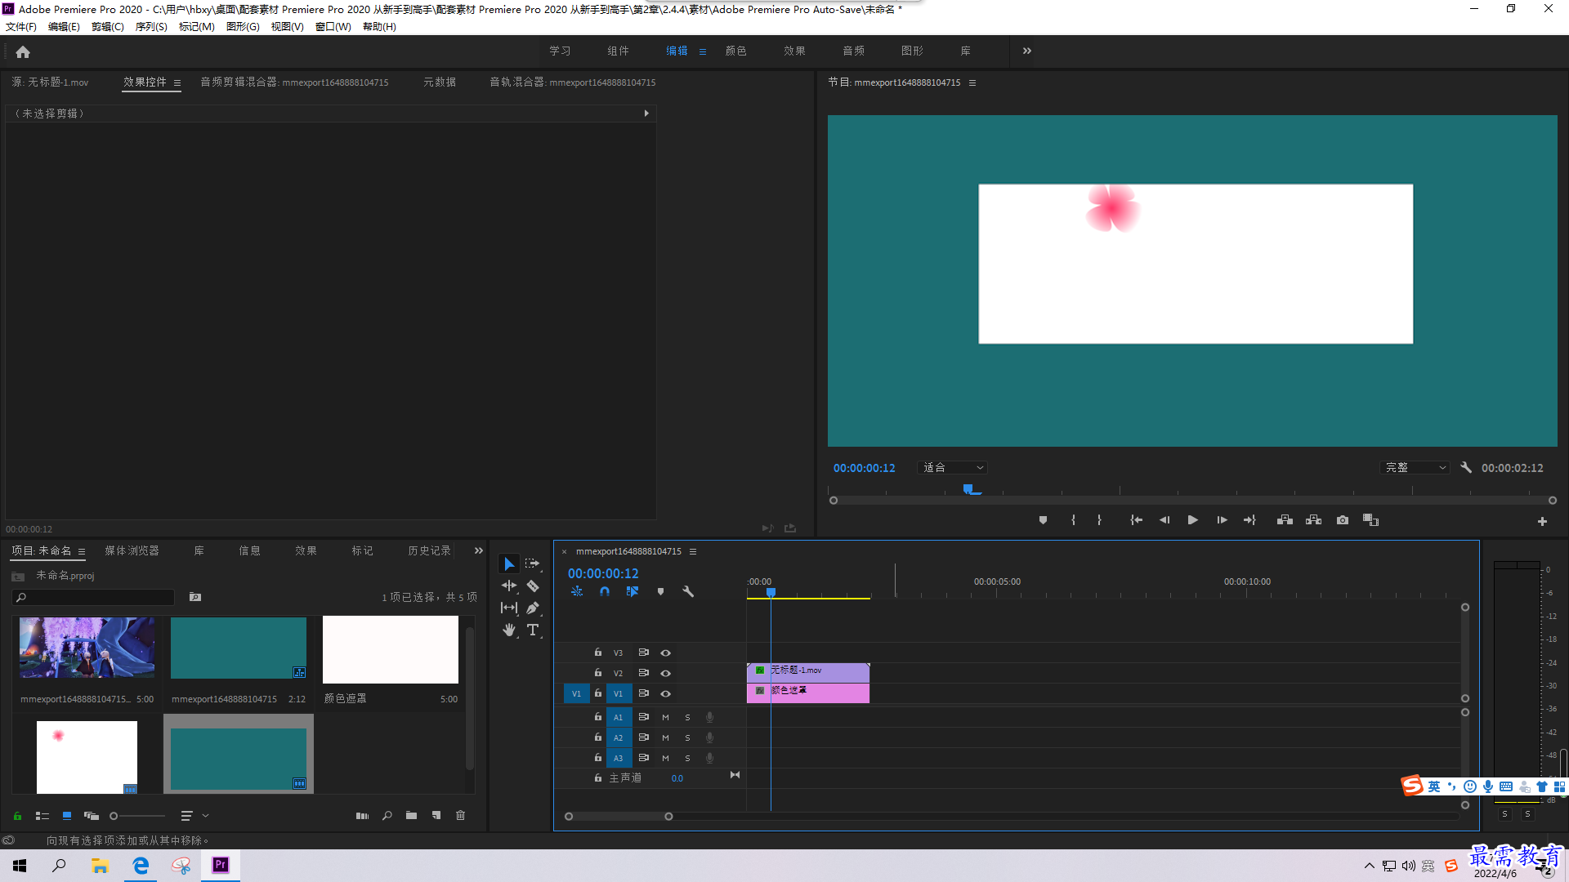1569x882 pixels.
Task: Expand effect controls timeline arrow
Action: pyautogui.click(x=646, y=114)
